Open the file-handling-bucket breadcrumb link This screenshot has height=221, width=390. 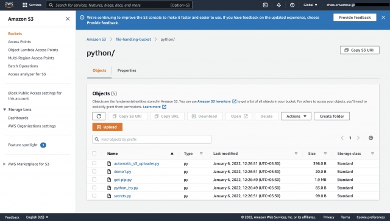(x=133, y=39)
